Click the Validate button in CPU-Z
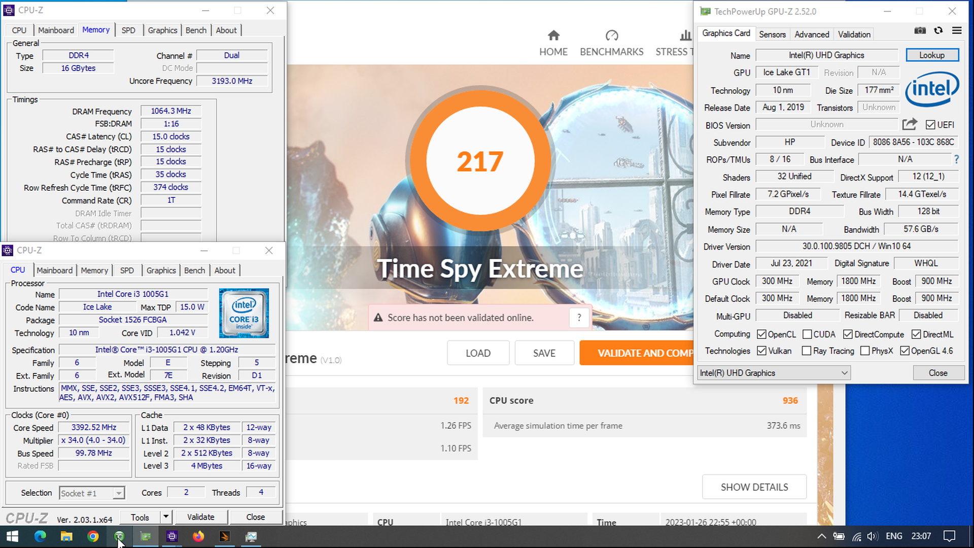 [201, 517]
